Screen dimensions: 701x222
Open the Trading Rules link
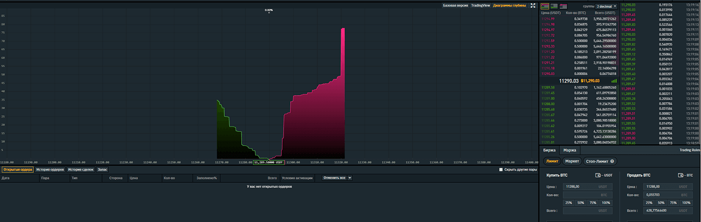(689, 150)
